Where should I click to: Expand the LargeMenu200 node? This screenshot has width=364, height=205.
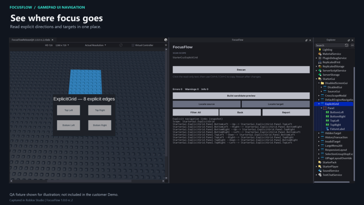pyautogui.click(x=319, y=146)
